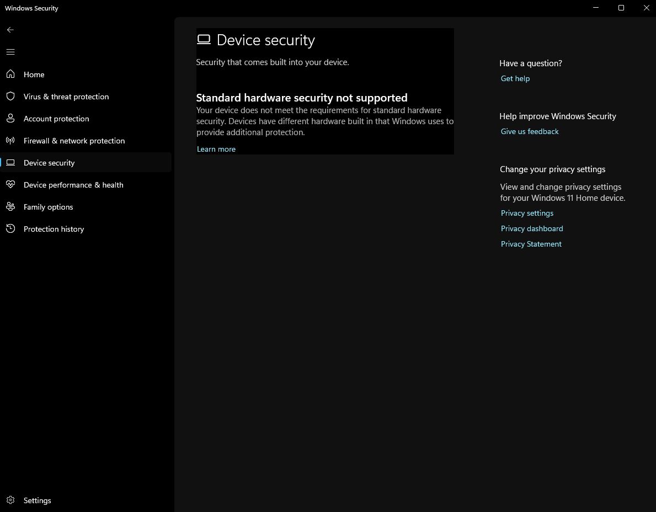Screen dimensions: 656x512
Task: Toggle the hamburger navigation menu
Action: 10,52
